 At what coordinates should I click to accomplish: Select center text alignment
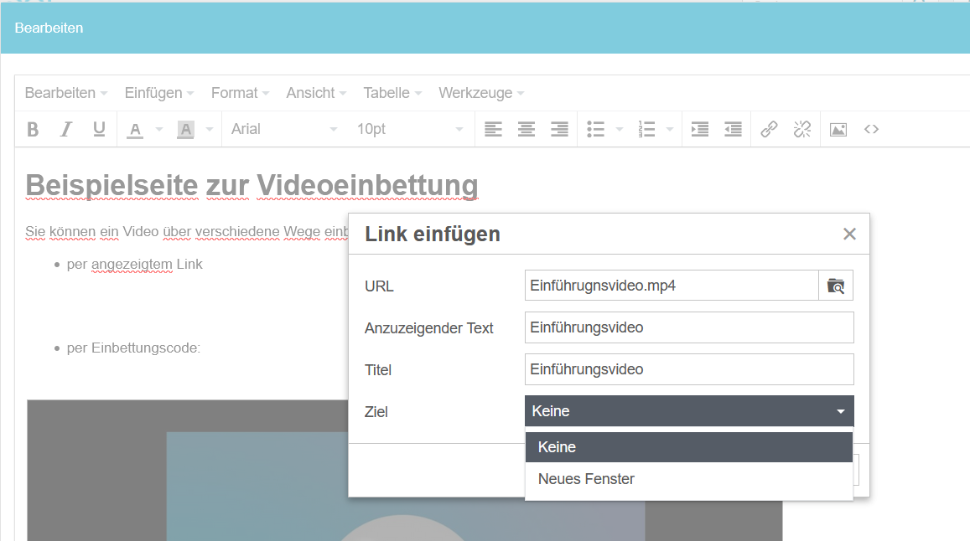pos(526,129)
